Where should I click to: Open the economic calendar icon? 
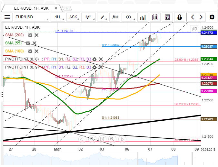(x=155, y=17)
